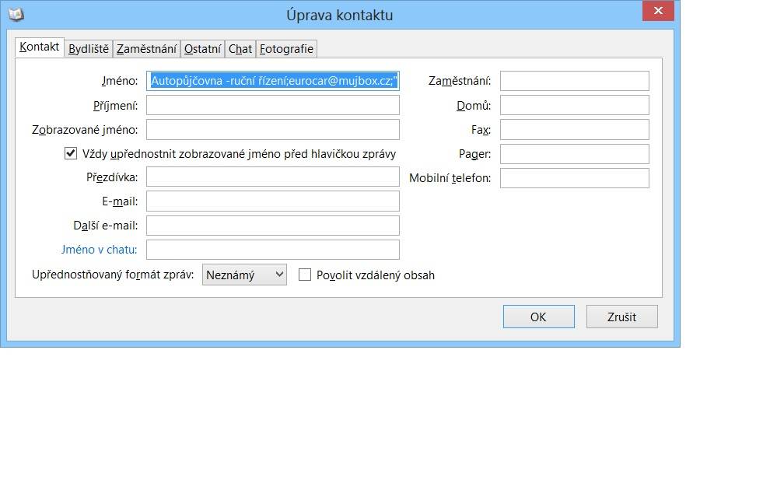Open the Chat tab
Screen dimensions: 784x490
point(240,49)
